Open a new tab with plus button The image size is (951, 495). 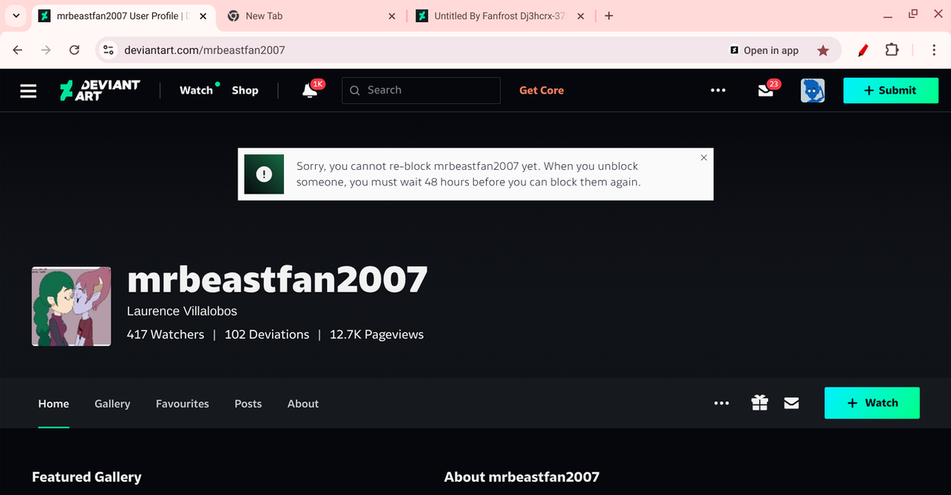pyautogui.click(x=608, y=16)
